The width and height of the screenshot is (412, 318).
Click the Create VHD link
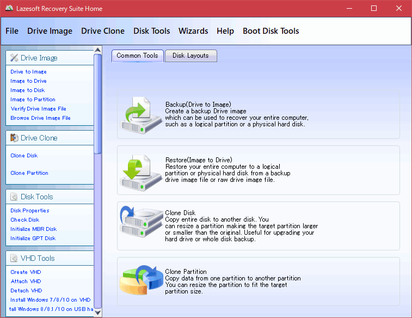pyautogui.click(x=26, y=272)
